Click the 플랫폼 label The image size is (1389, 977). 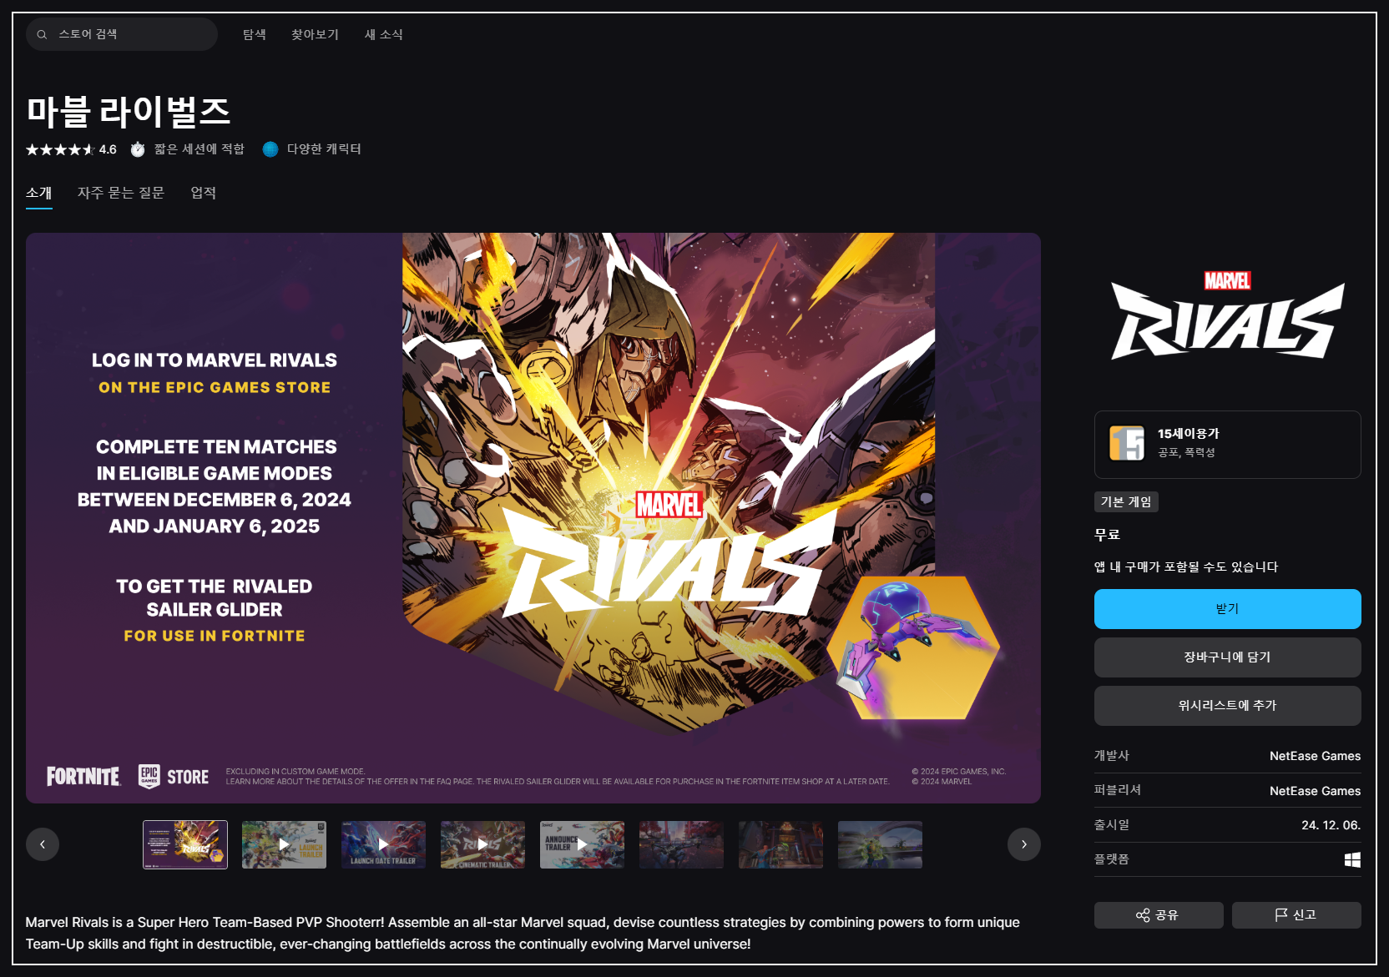tap(1112, 859)
